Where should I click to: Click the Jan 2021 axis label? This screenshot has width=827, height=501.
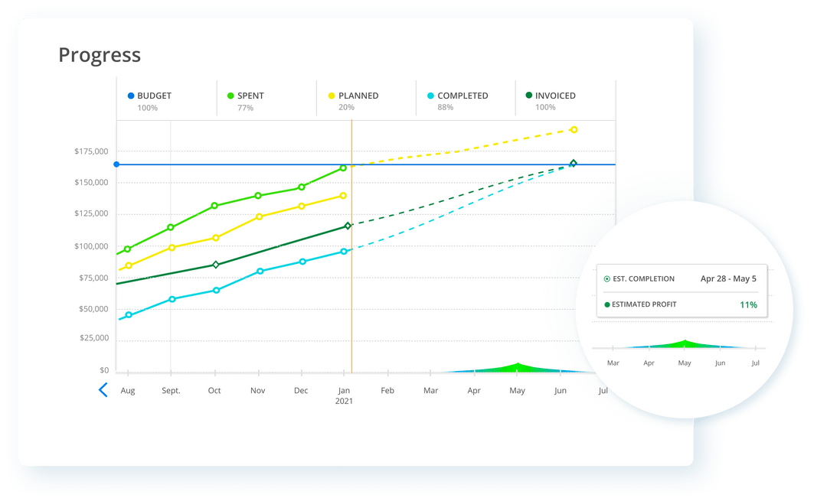(344, 395)
